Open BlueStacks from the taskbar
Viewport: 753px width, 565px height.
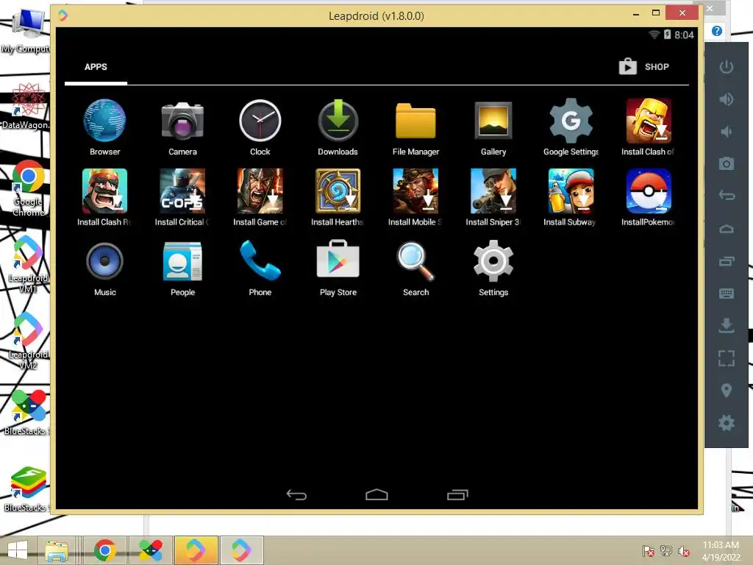[150, 550]
